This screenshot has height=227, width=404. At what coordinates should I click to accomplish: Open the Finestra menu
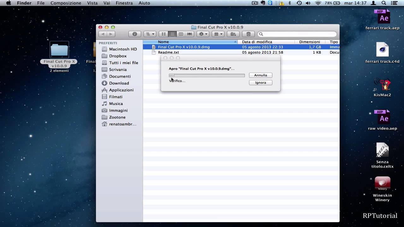124,3
